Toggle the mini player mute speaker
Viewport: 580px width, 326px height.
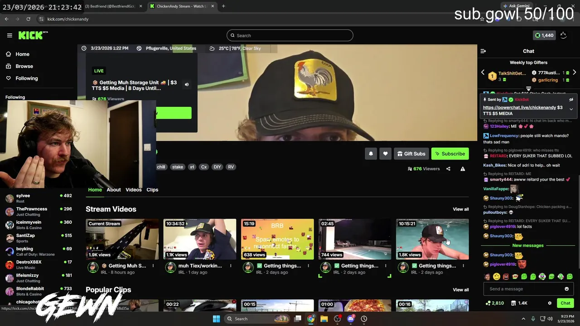(187, 84)
